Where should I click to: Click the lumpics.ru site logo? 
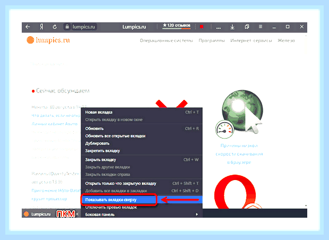48,40
